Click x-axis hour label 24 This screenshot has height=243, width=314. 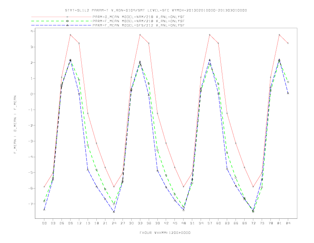click(x=114, y=223)
